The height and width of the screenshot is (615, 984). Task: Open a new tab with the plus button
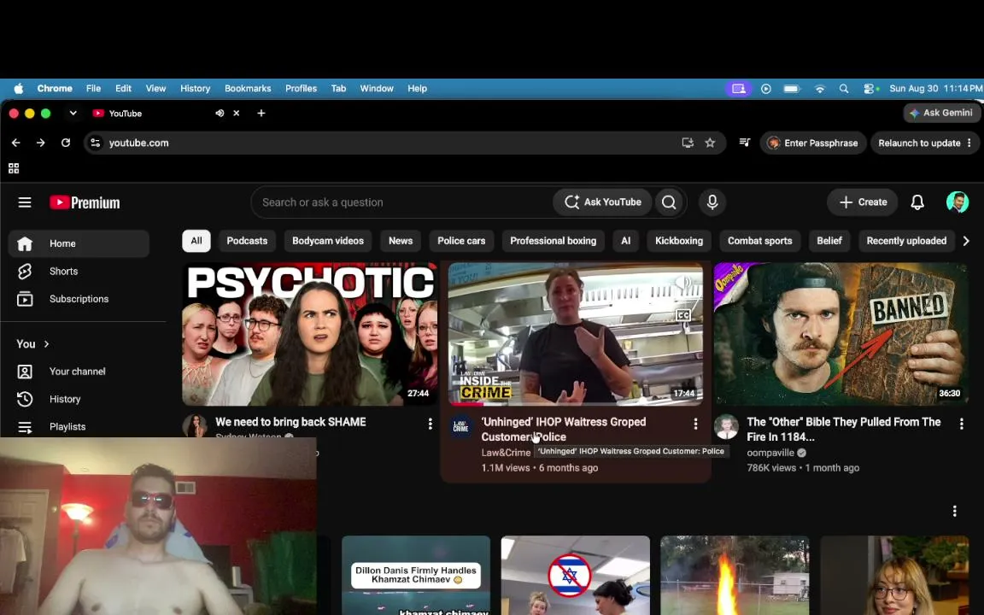pos(261,113)
